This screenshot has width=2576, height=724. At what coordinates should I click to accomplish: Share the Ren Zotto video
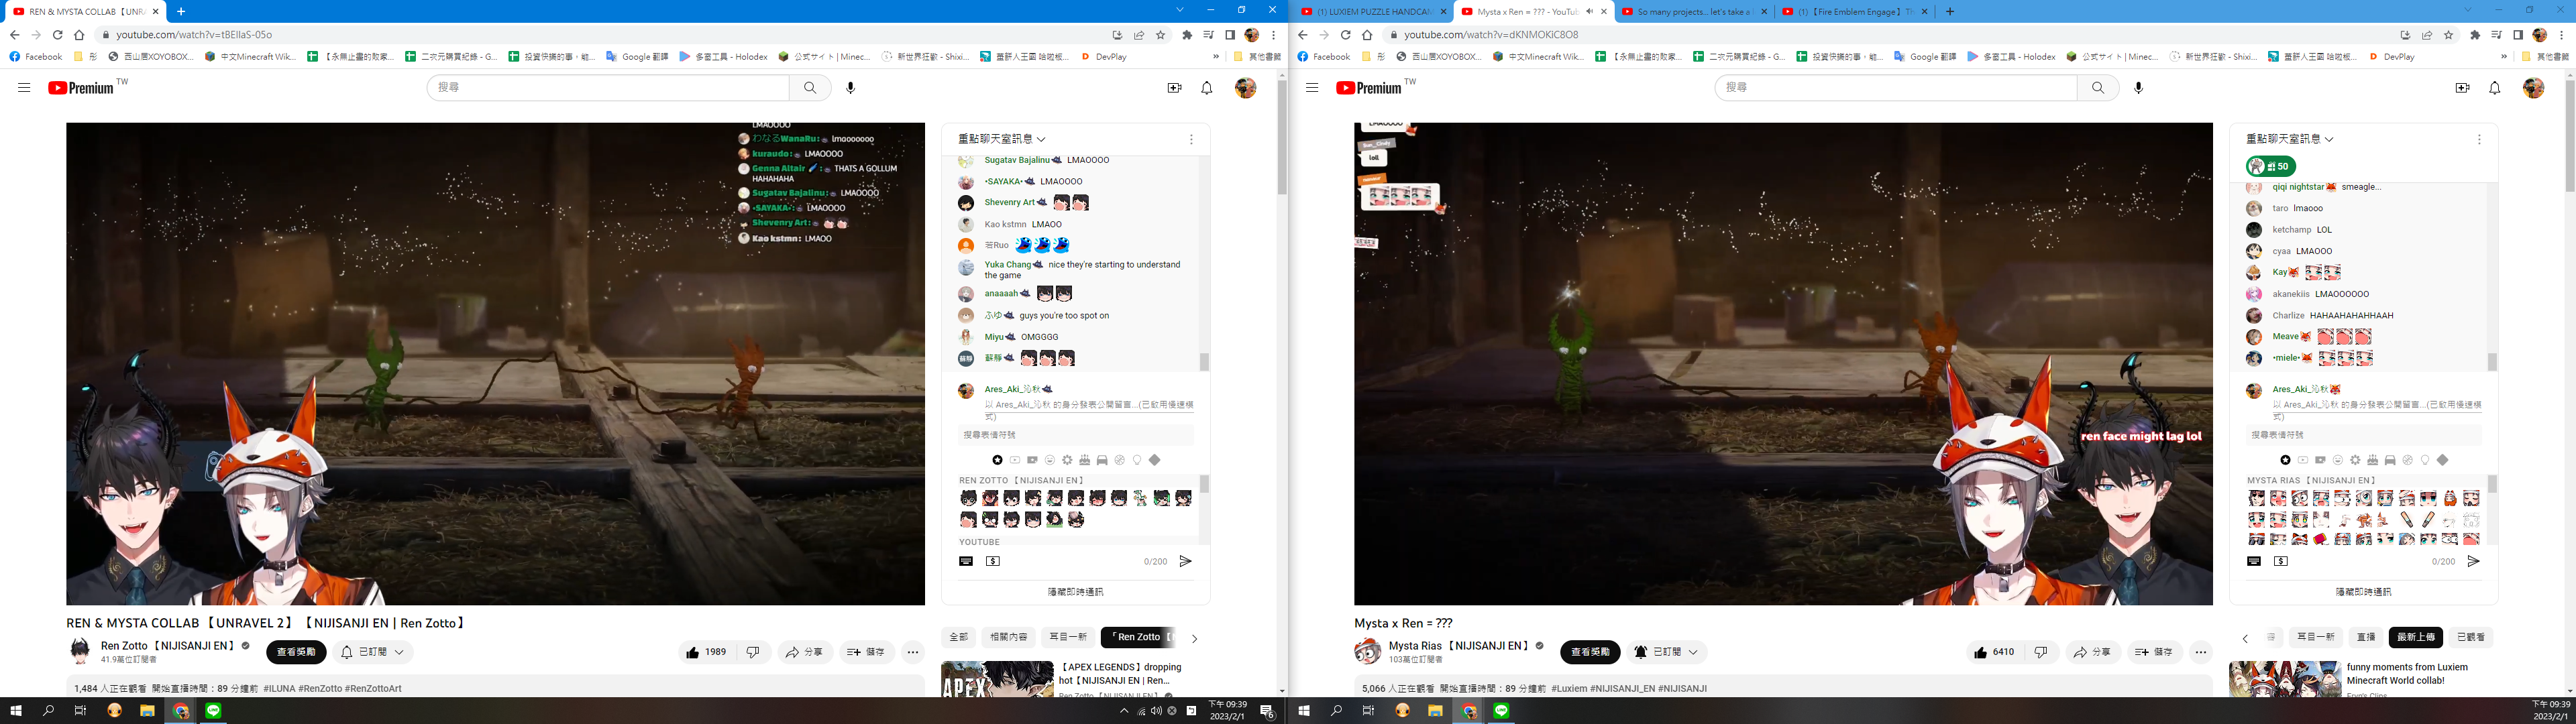[x=804, y=652]
